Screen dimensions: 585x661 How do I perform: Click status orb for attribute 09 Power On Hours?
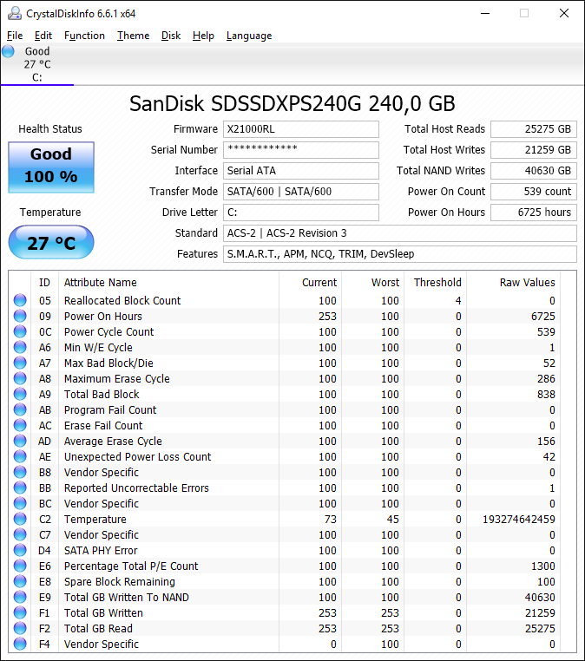pyautogui.click(x=20, y=316)
